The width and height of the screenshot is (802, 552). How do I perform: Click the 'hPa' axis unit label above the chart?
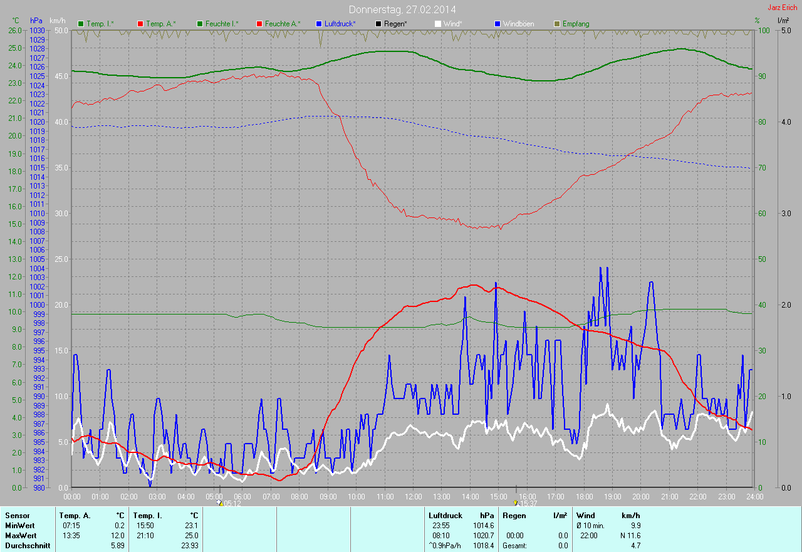coord(36,21)
